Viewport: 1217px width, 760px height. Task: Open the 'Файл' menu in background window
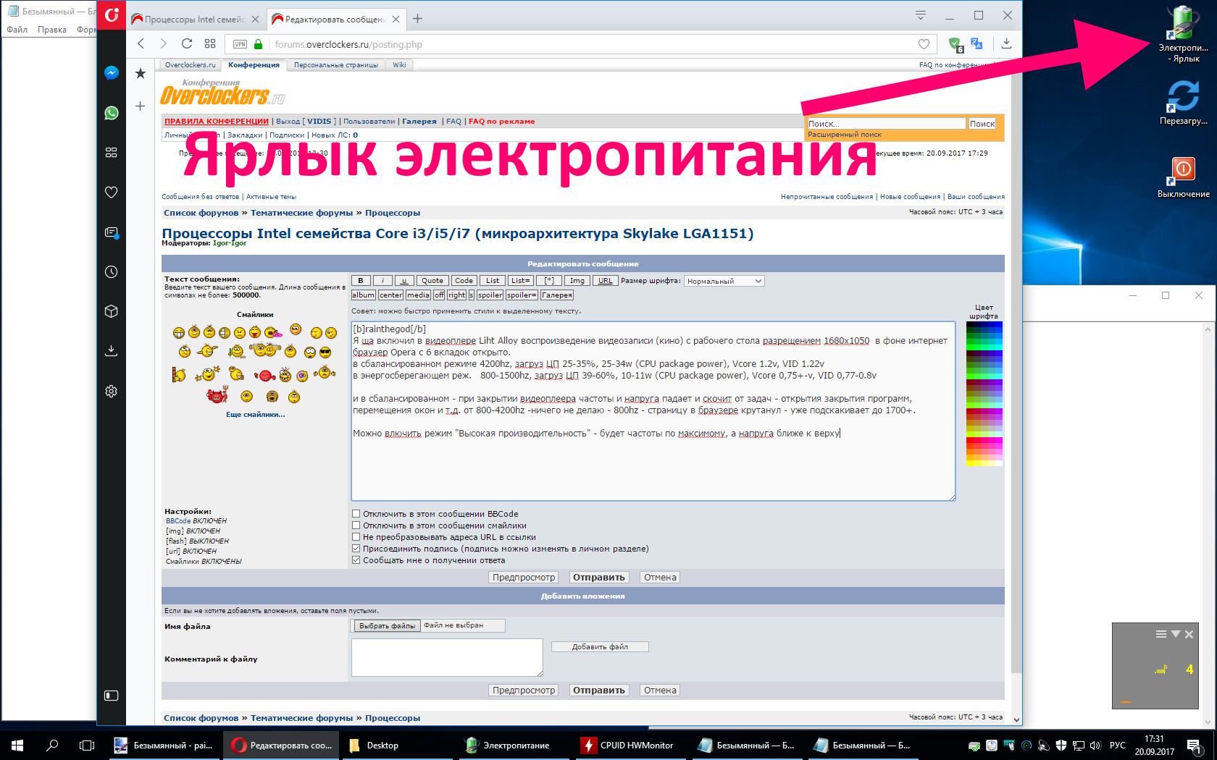click(17, 30)
